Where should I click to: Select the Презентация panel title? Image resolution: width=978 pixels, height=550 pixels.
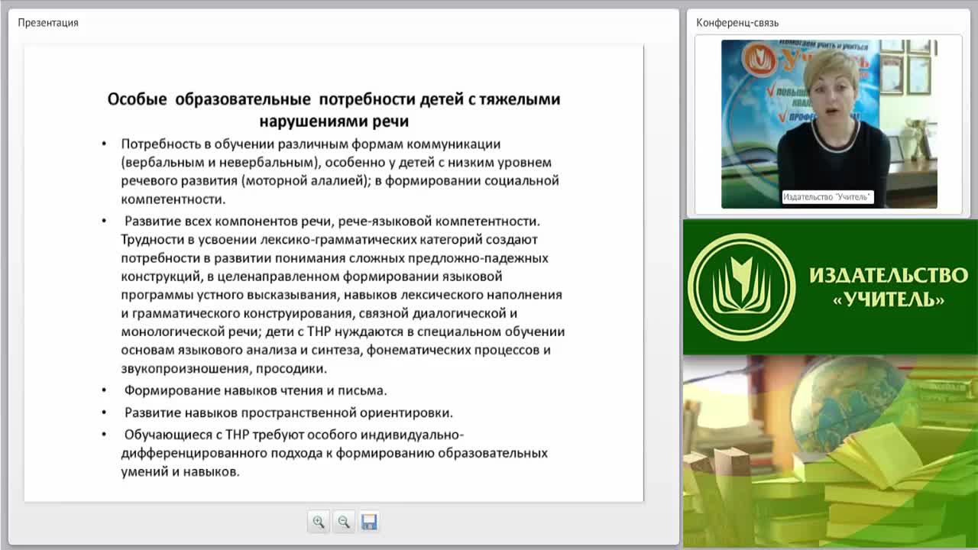pos(48,22)
